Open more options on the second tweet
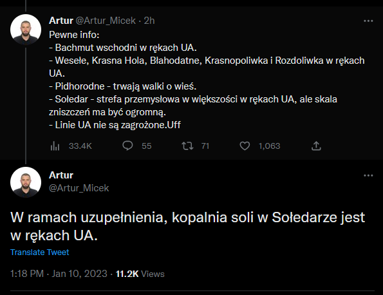 click(x=368, y=175)
